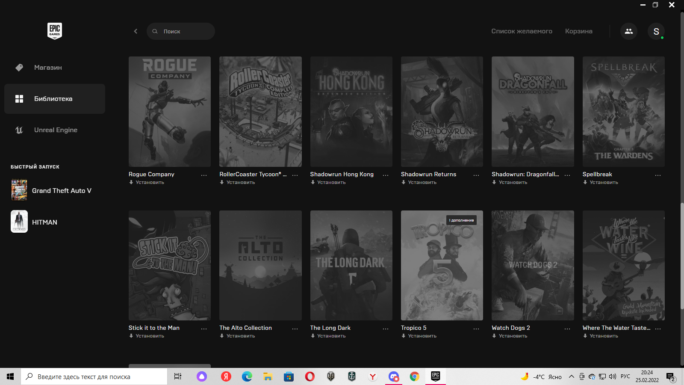The image size is (684, 385).
Task: Open Where The Water Tastes Like Wine cover
Action: tap(624, 265)
